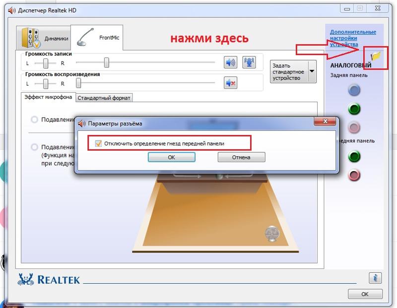397x308 pixels.
Task: Click the 'АНАЛОГОВЫЙ' heading text
Action: click(x=351, y=65)
